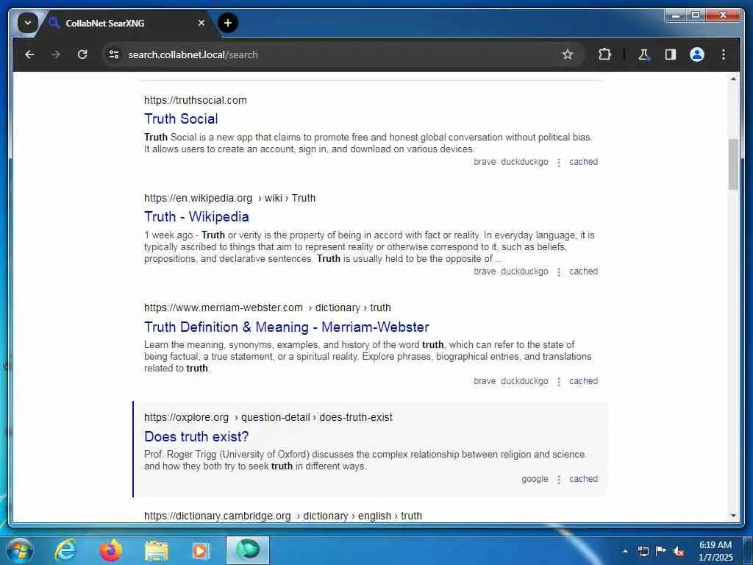Click the en.wikipedia.org URL breadcrumb
753x565 pixels.
229,198
